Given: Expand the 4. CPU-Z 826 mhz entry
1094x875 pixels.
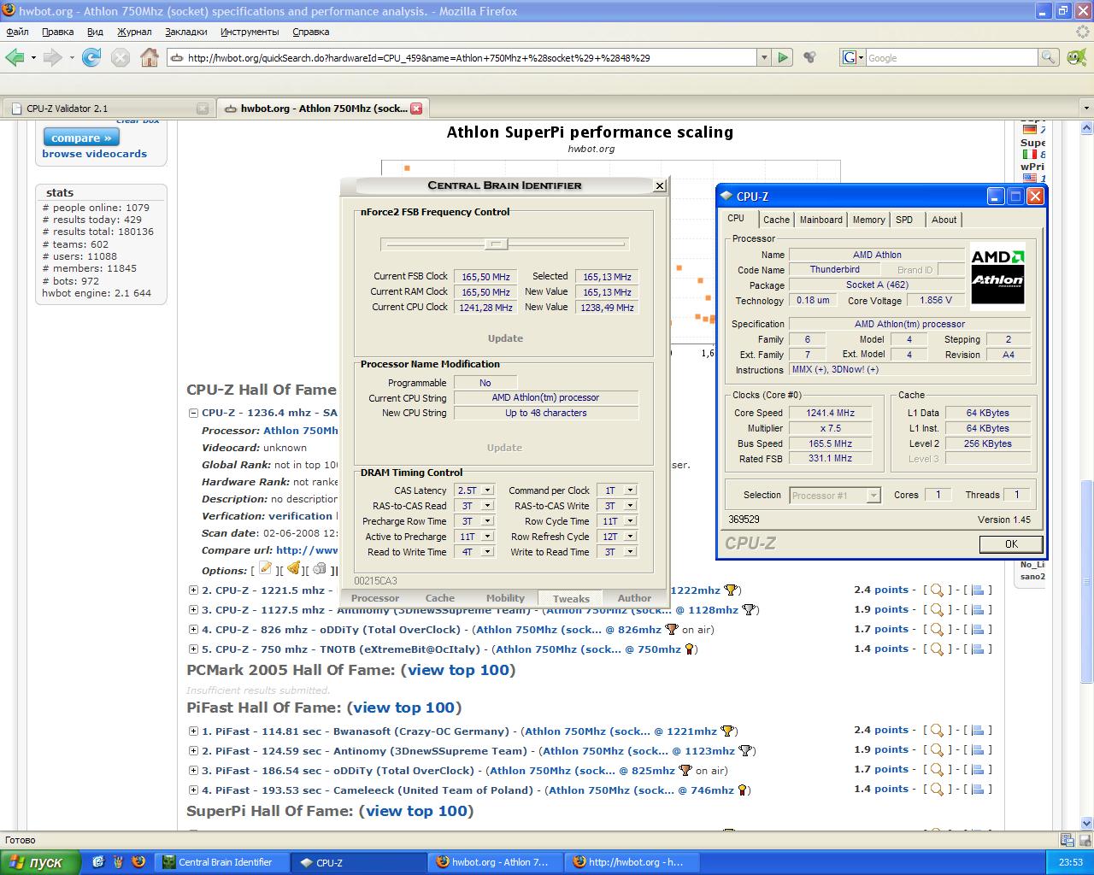Looking at the screenshot, I should point(194,629).
